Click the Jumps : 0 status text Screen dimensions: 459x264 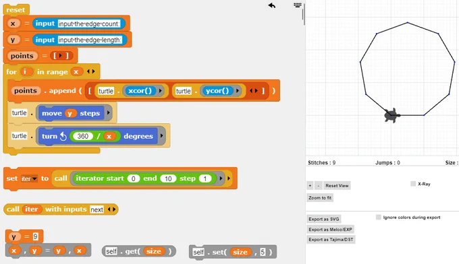[x=387, y=163]
